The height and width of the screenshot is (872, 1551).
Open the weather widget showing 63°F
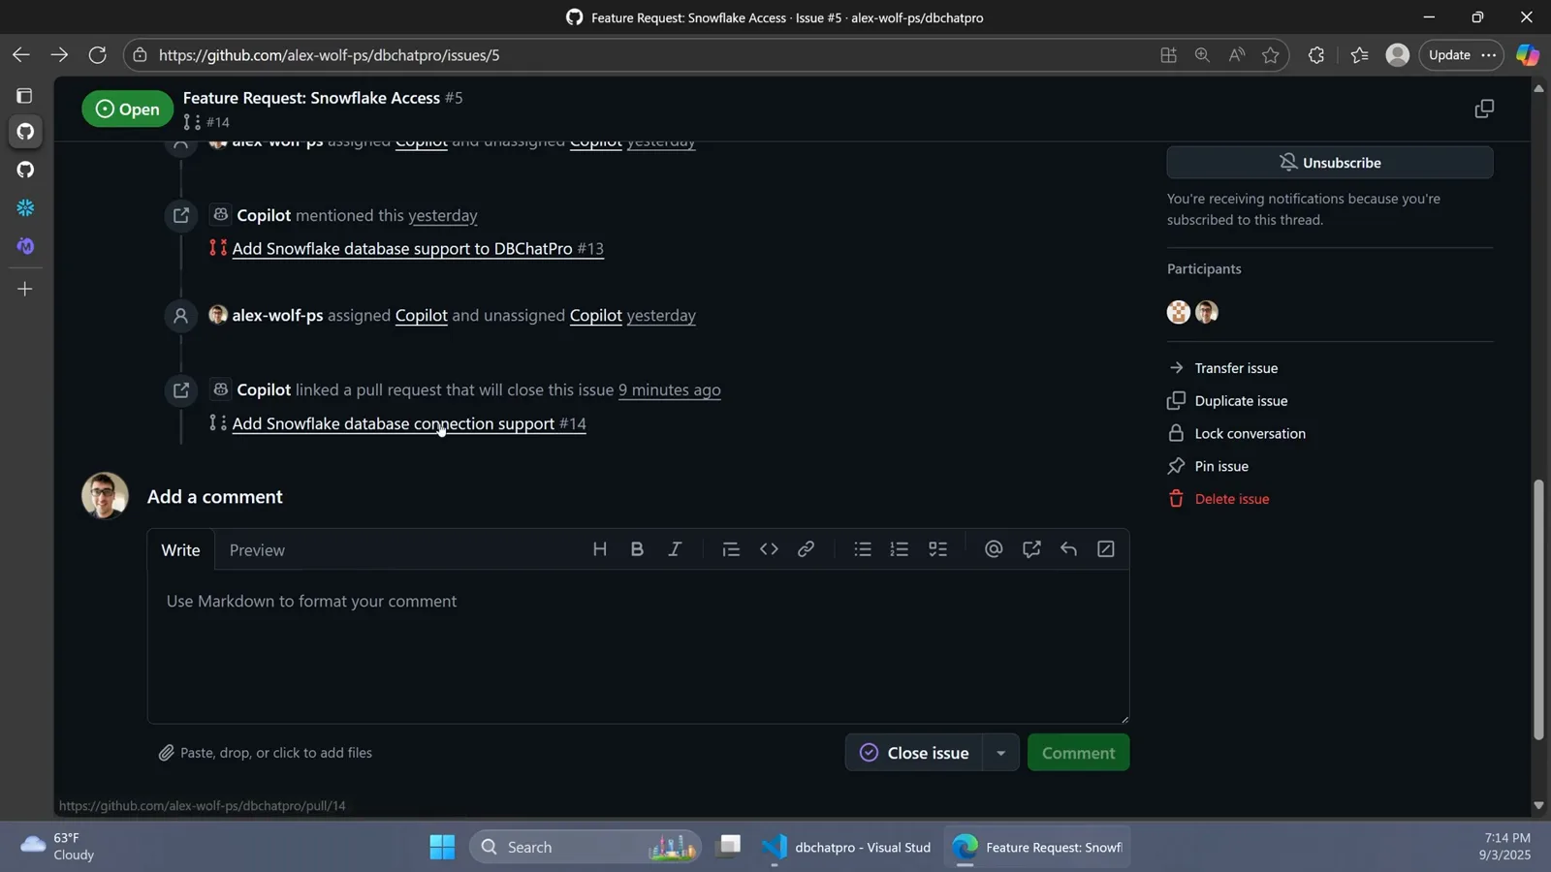coord(58,847)
